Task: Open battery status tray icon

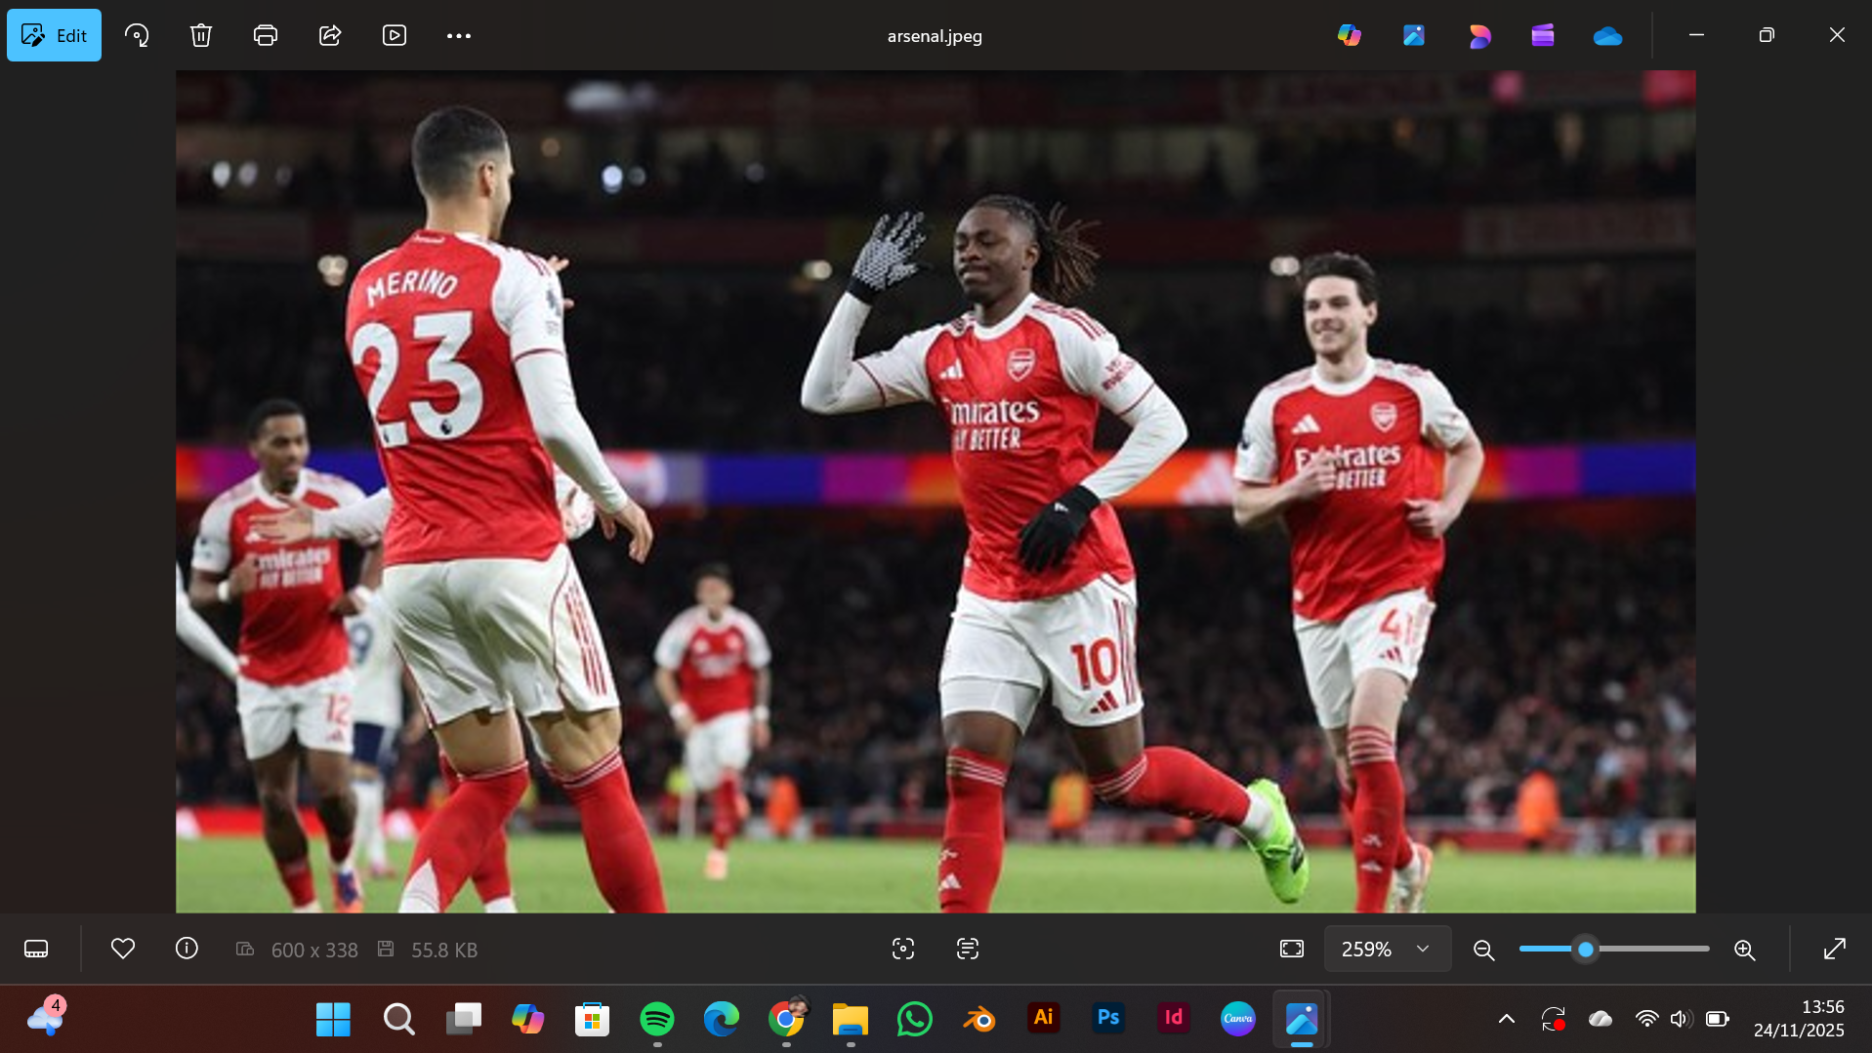Action: [1718, 1019]
